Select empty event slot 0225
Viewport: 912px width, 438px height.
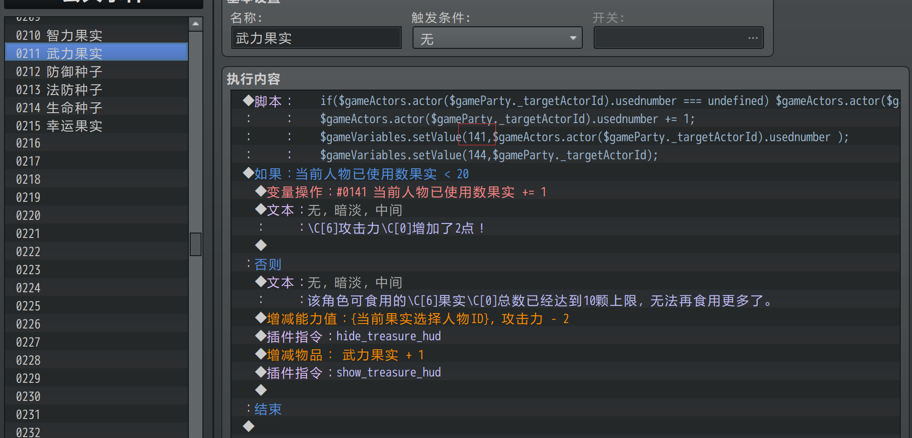[x=96, y=306]
